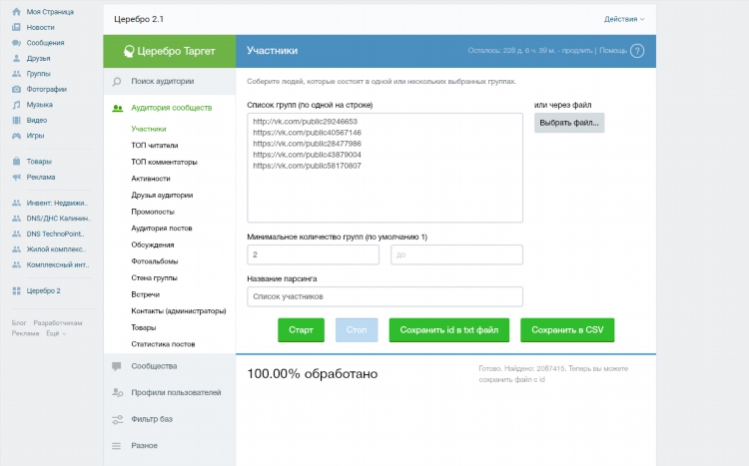The width and height of the screenshot is (749, 466).
Task: Open the Фотоальбомы item
Action: click(x=154, y=261)
